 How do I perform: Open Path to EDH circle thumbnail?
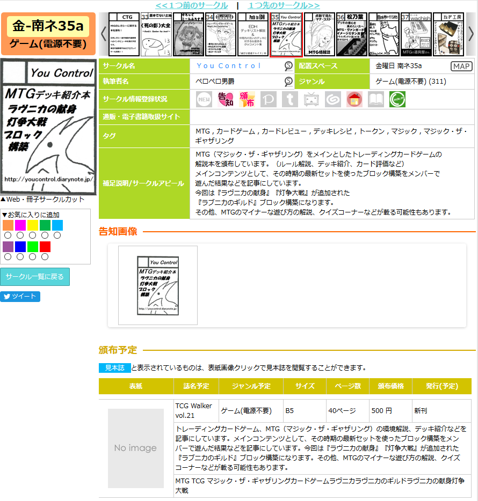click(x=253, y=34)
